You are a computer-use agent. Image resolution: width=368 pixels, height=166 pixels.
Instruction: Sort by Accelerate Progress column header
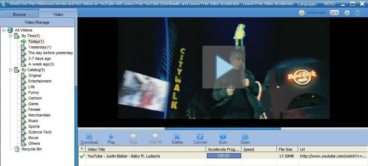pyautogui.click(x=224, y=149)
